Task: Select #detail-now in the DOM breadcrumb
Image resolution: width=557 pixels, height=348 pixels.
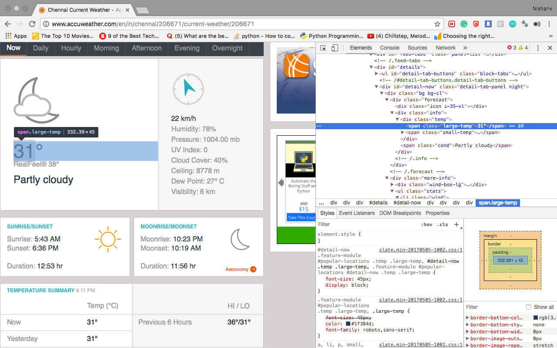Action: click(407, 203)
